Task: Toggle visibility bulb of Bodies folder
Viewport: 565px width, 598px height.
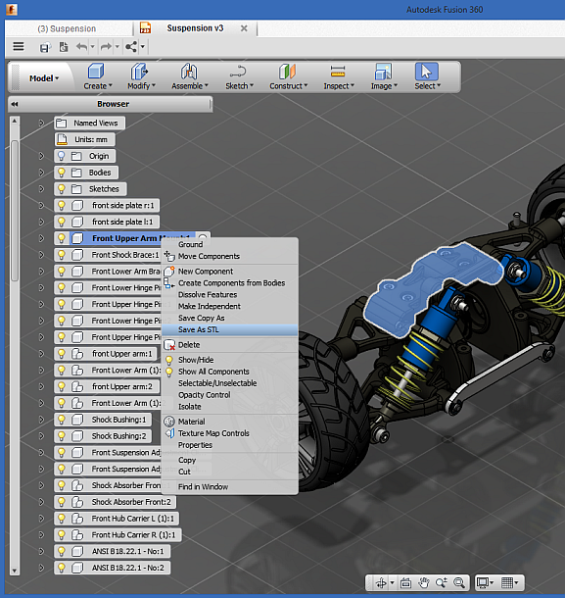Action: (61, 173)
